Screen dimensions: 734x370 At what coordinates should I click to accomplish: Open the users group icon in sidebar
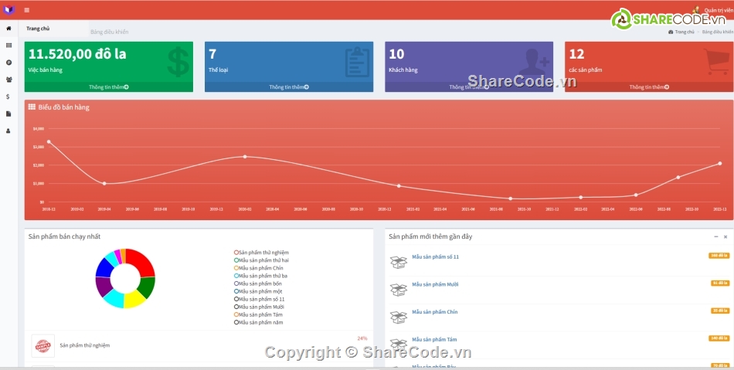point(8,80)
